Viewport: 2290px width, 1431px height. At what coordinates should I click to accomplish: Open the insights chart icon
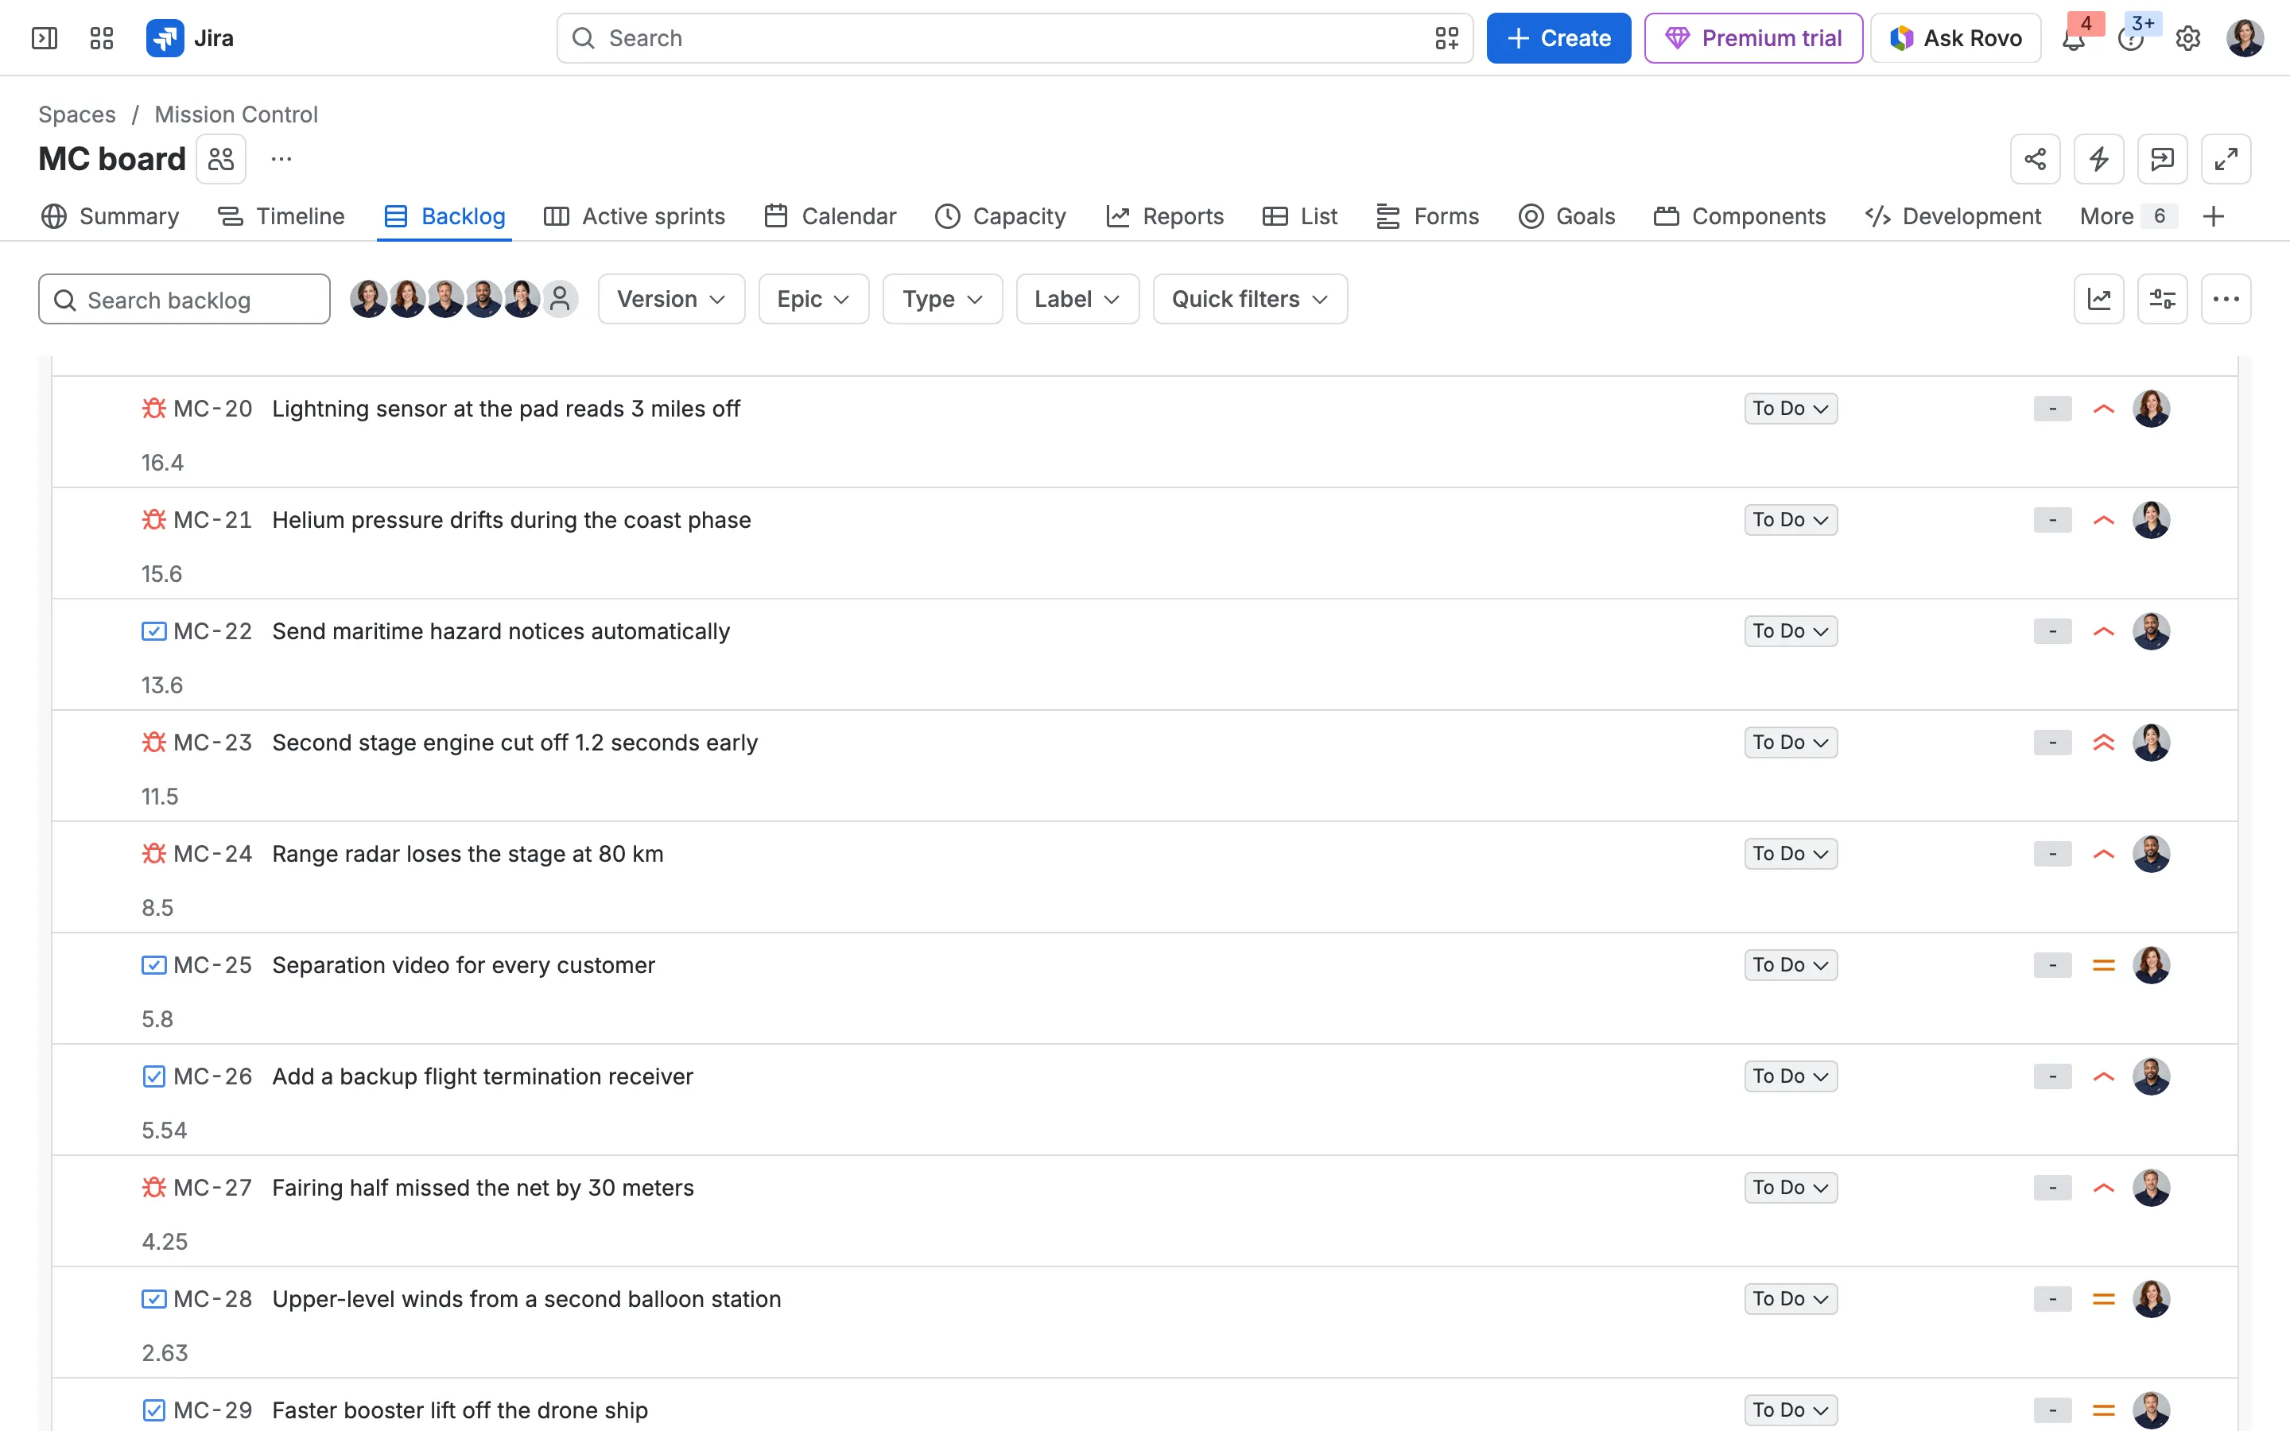click(x=2099, y=299)
